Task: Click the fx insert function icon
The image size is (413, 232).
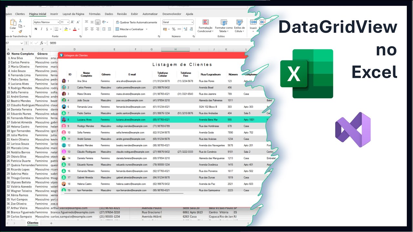Action: pos(42,43)
